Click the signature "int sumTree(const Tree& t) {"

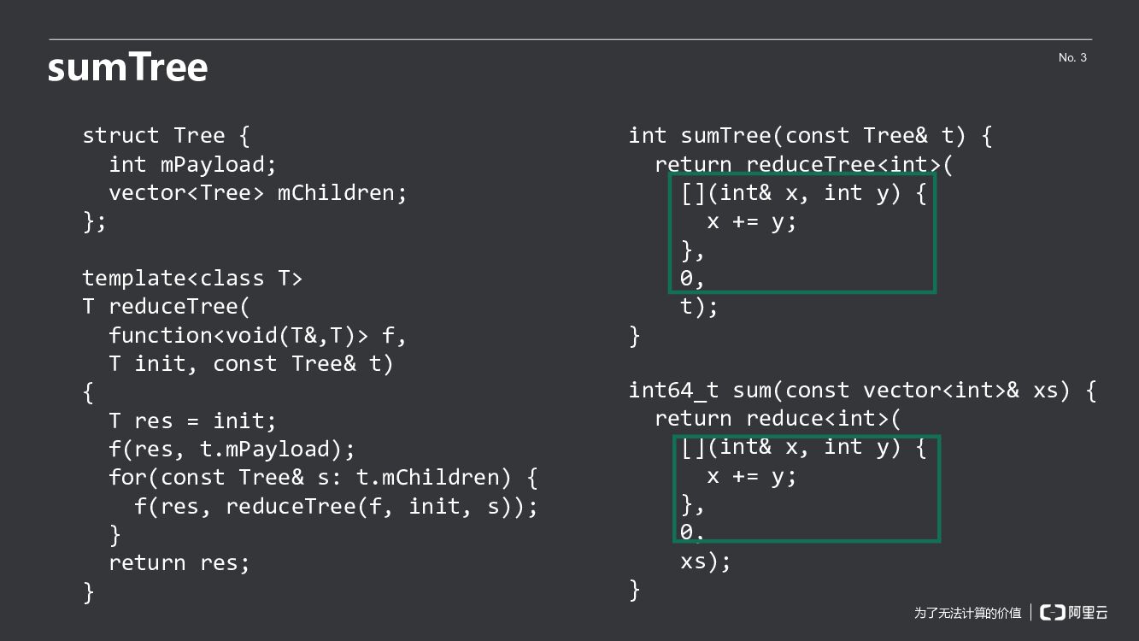[810, 135]
